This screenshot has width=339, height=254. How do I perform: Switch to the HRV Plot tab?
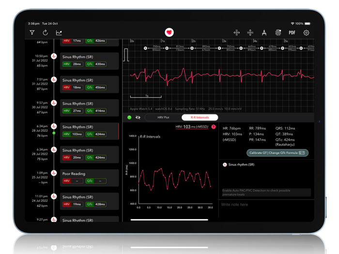coord(163,118)
